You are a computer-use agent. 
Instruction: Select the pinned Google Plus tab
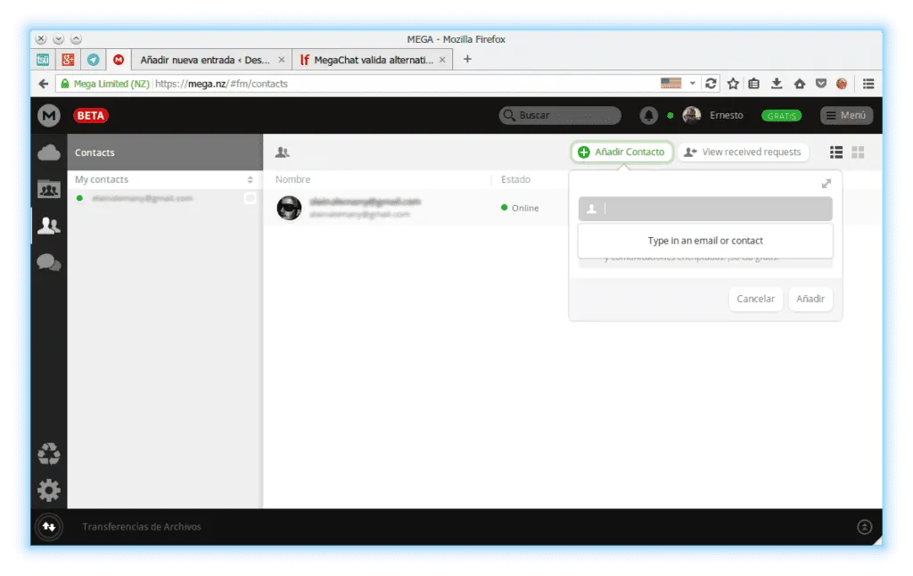click(68, 60)
